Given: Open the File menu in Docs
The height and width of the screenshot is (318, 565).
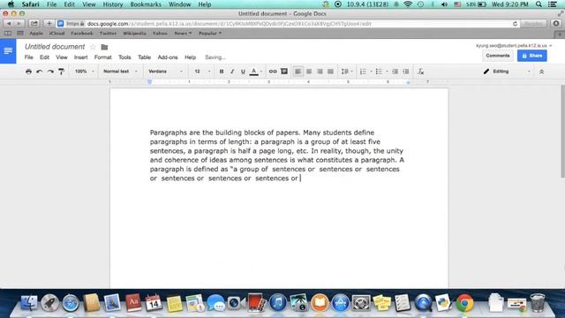Looking at the screenshot, I should point(29,57).
